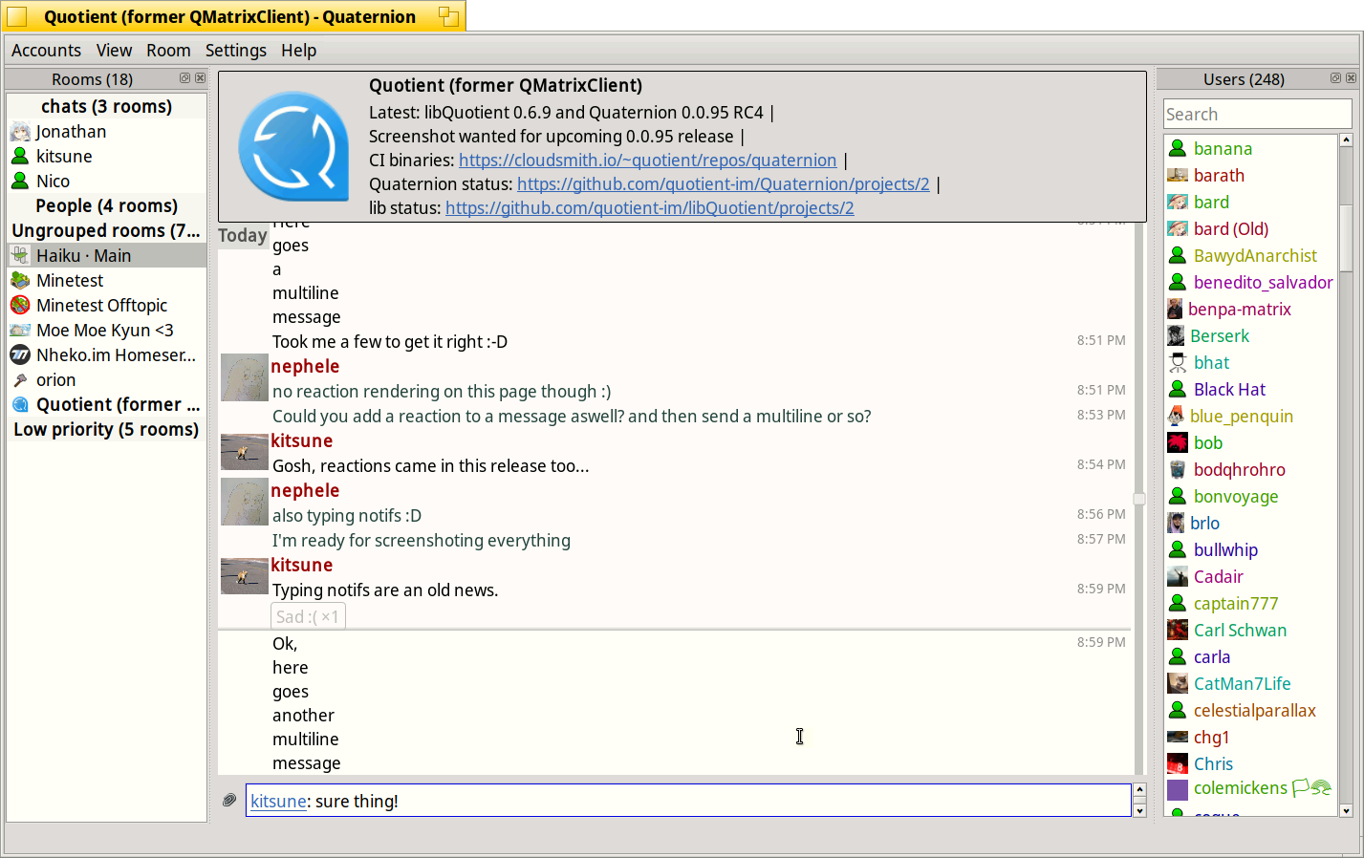
Task: Close the Rooms panel with its close icon
Action: [x=200, y=78]
